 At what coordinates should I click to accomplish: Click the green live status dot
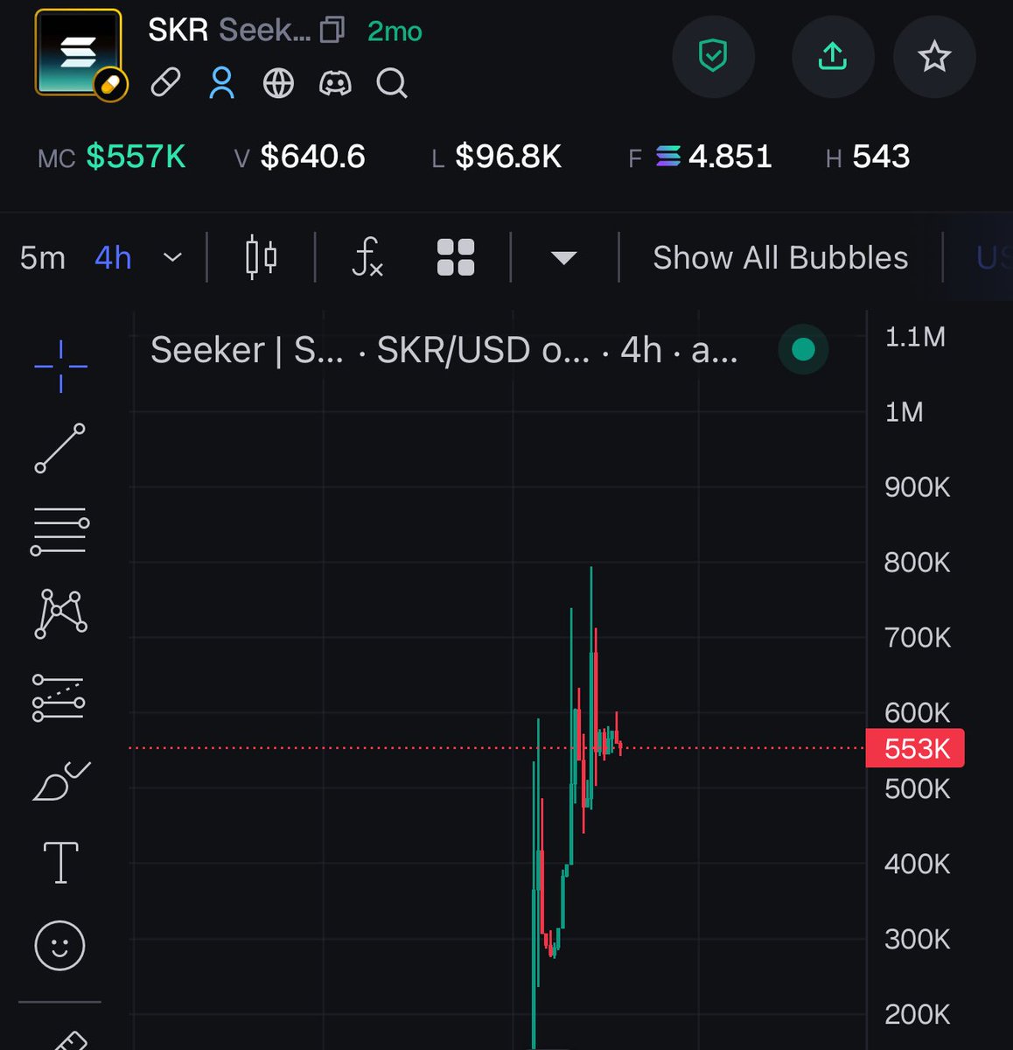coord(803,350)
